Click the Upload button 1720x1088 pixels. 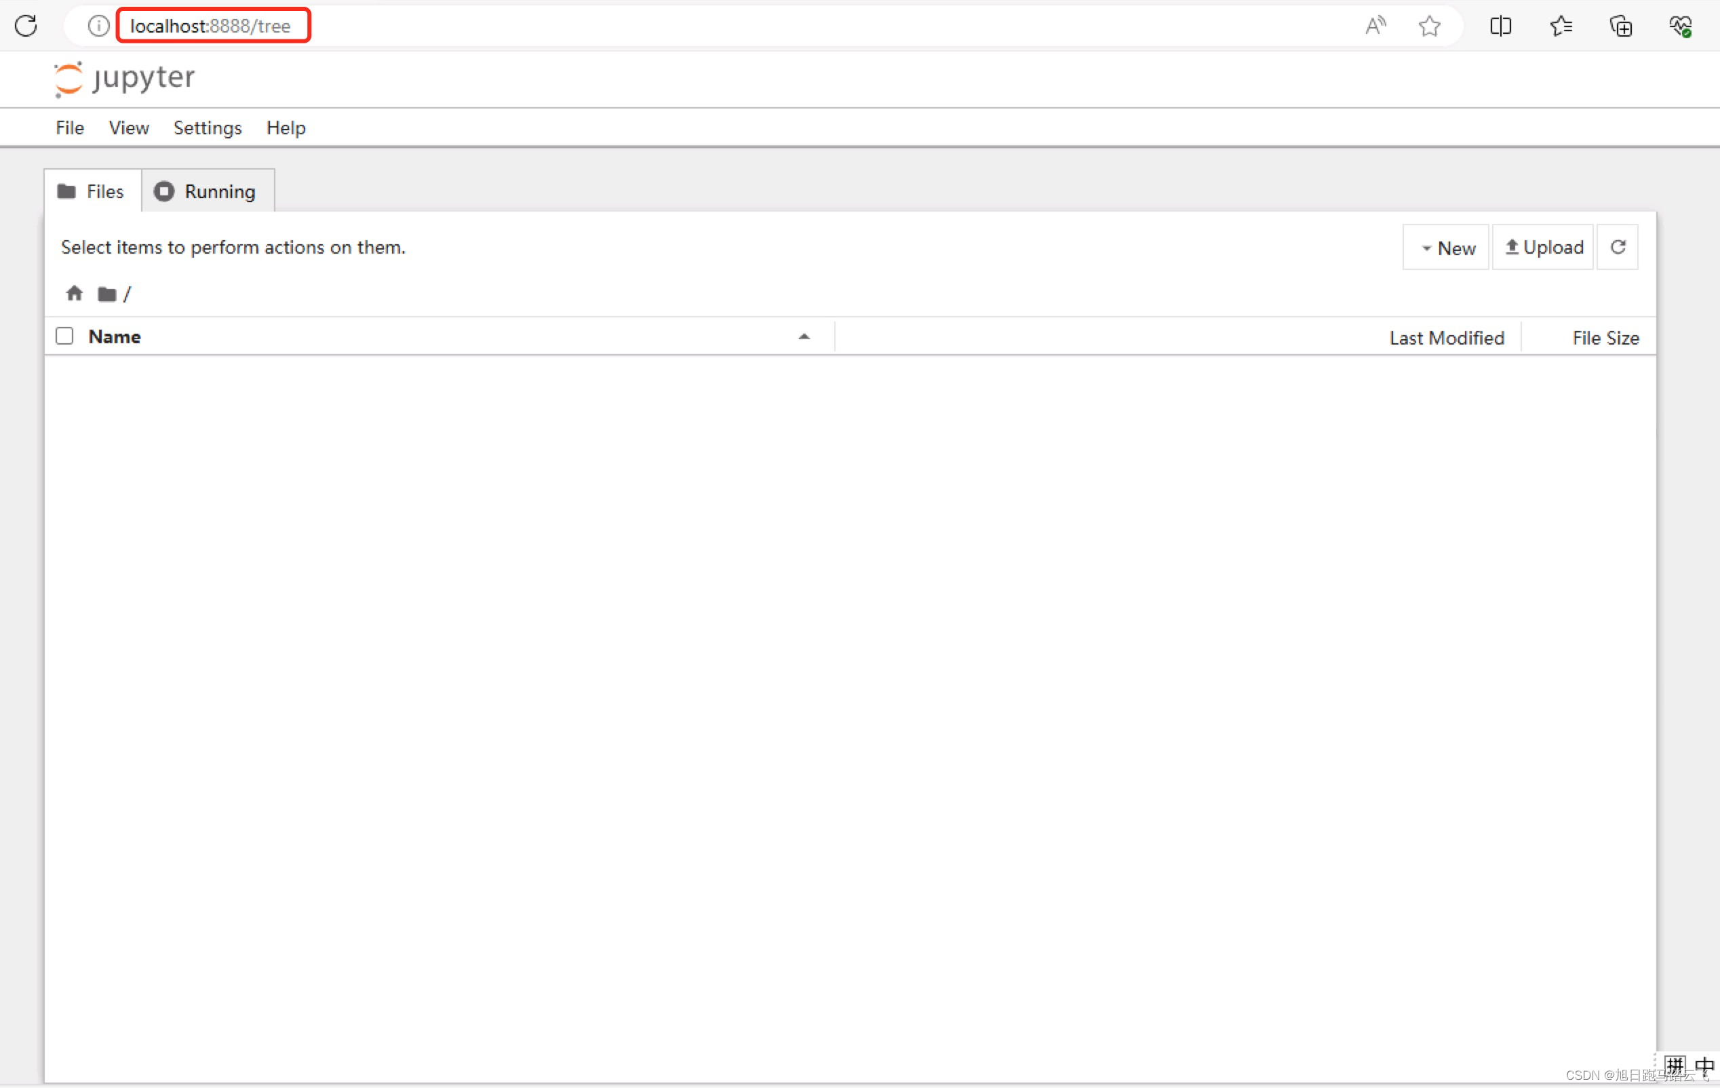1544,247
